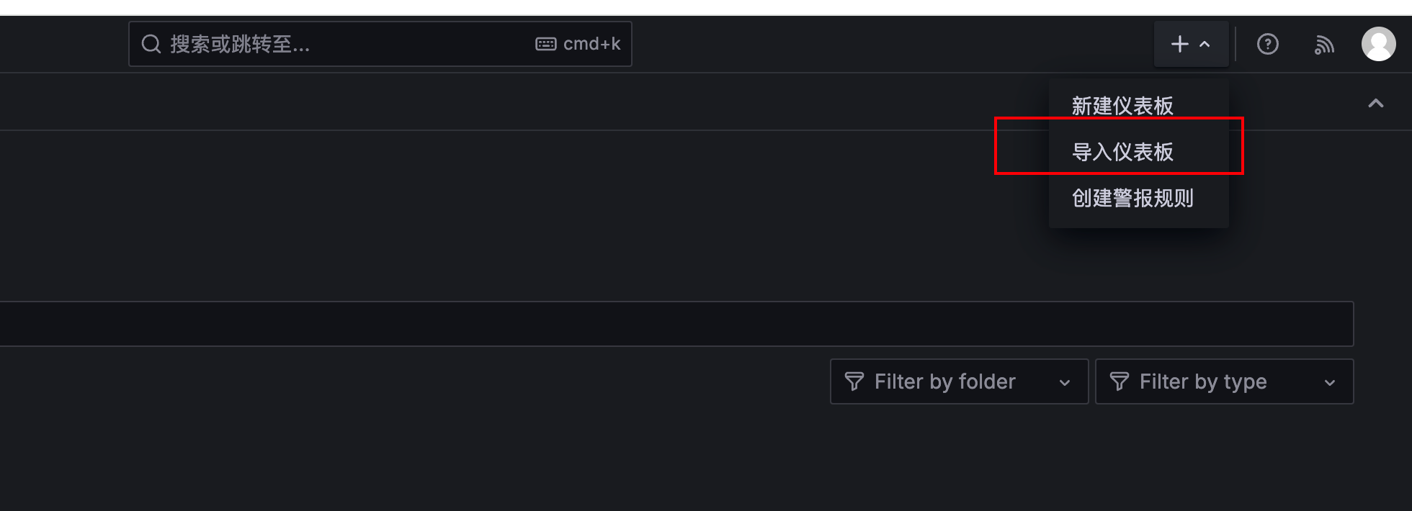
Task: Open the user profile avatar
Action: click(1378, 45)
